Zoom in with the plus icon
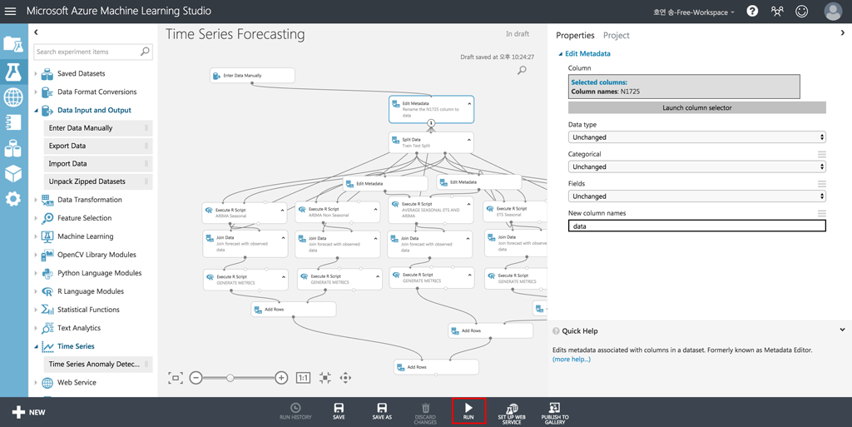This screenshot has width=852, height=427. tap(281, 378)
